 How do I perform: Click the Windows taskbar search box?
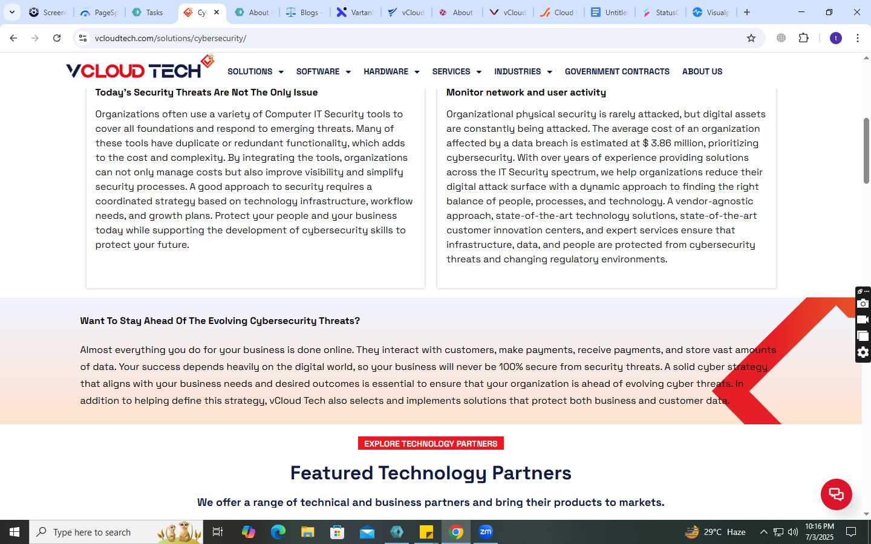pos(116,532)
